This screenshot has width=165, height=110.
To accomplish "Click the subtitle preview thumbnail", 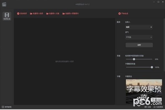I will pyautogui.click(x=144, y=91).
